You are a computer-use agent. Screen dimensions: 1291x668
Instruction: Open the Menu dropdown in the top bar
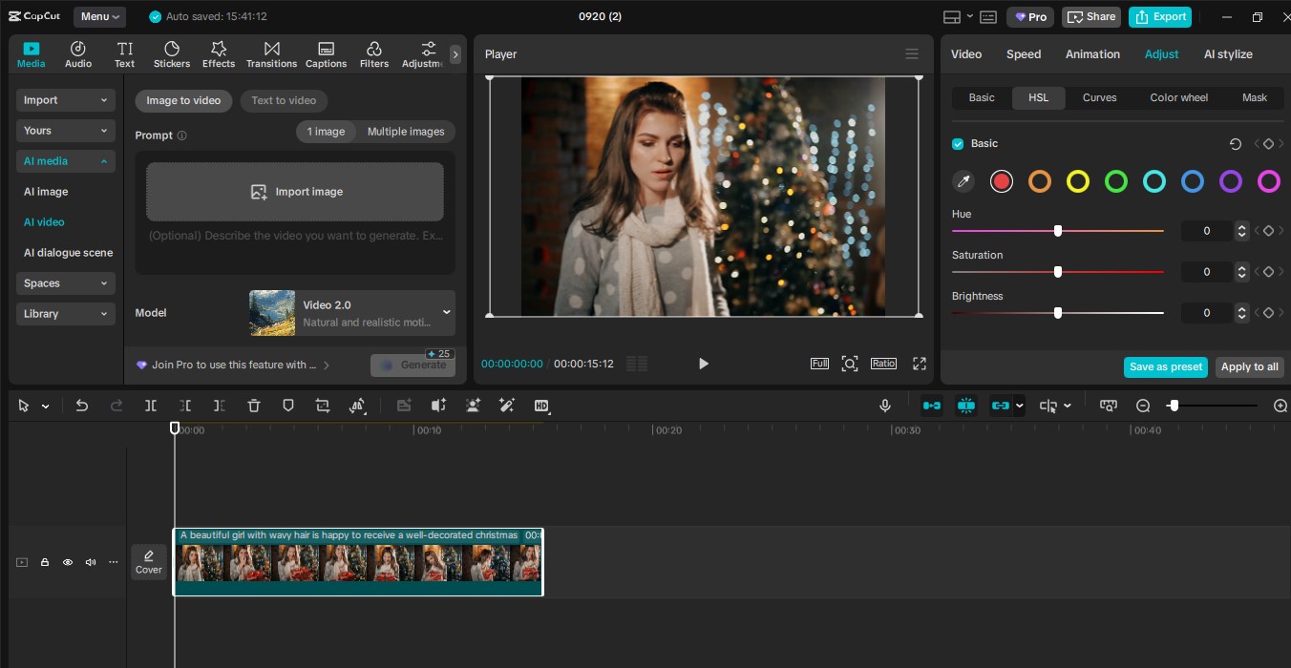(x=98, y=16)
